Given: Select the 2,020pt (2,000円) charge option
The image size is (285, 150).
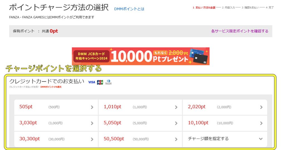Looking at the screenshot, I should click(225, 107).
